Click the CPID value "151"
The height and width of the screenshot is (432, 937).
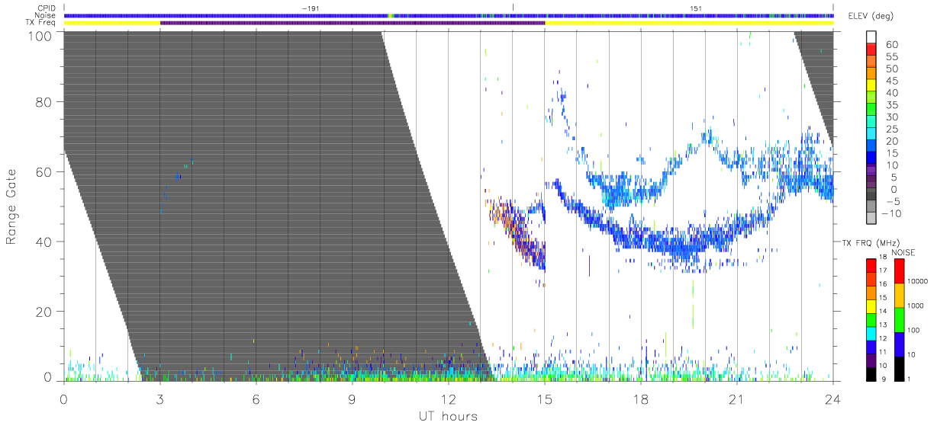point(694,8)
